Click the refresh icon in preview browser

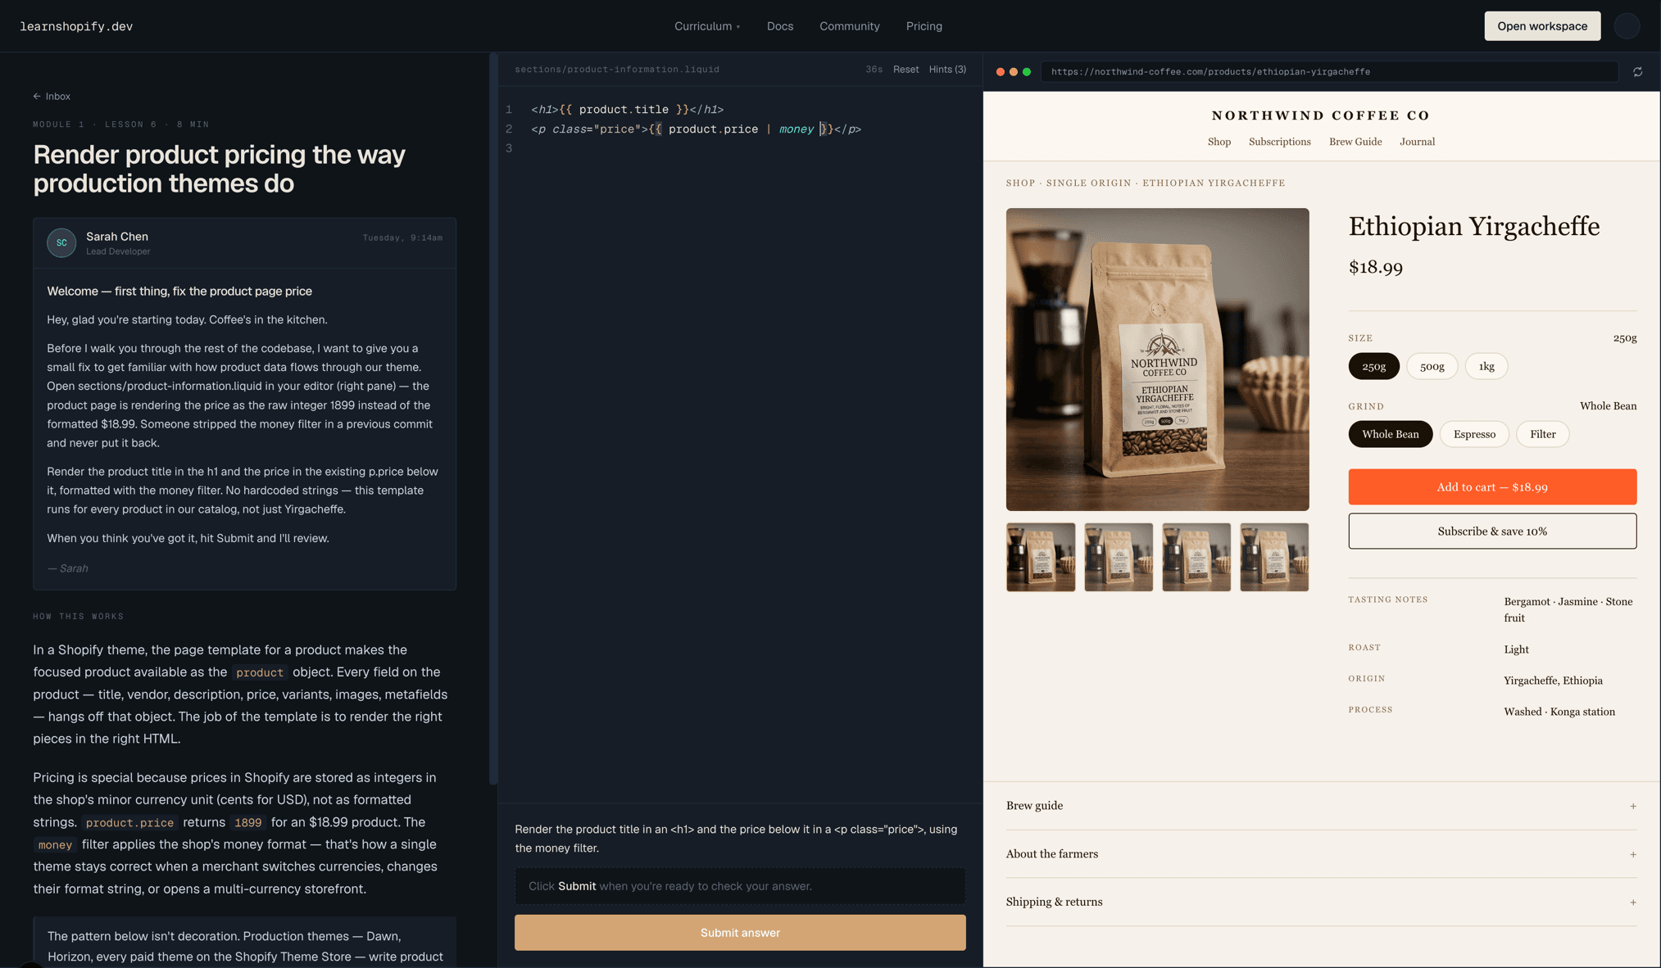(1637, 72)
